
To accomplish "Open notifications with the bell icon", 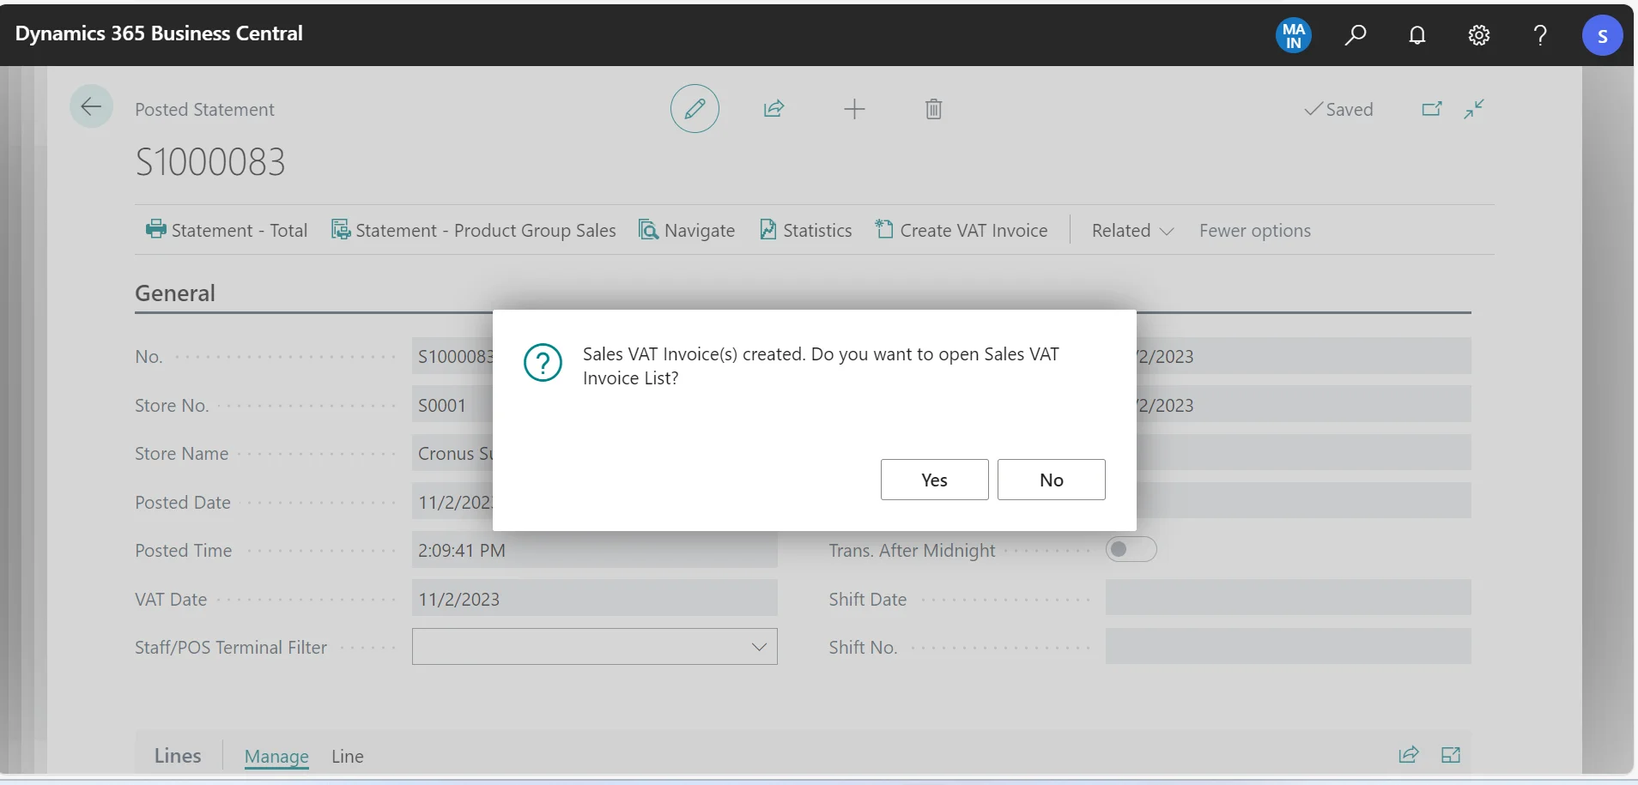I will point(1417,35).
